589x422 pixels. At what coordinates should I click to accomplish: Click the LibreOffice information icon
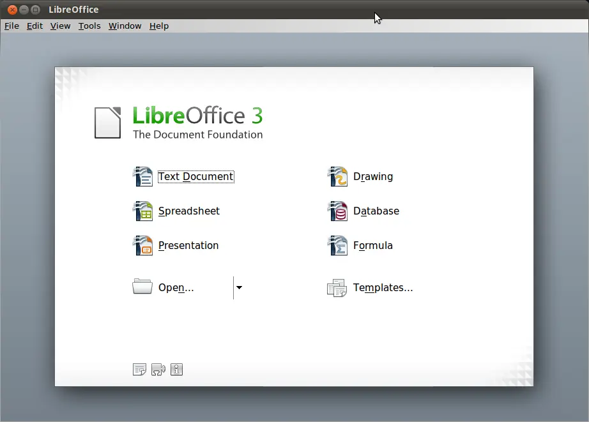pos(177,370)
